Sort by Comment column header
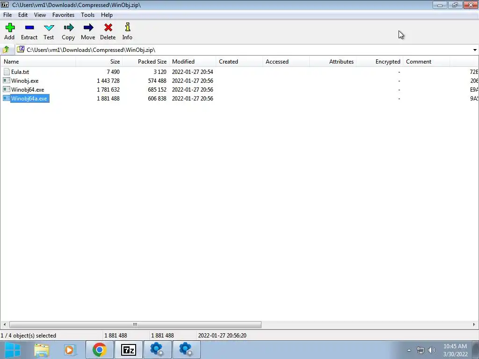This screenshot has height=359, width=479. 426,61
